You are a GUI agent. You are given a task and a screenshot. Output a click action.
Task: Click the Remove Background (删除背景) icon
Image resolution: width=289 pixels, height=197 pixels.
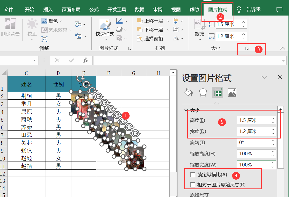click(10, 24)
